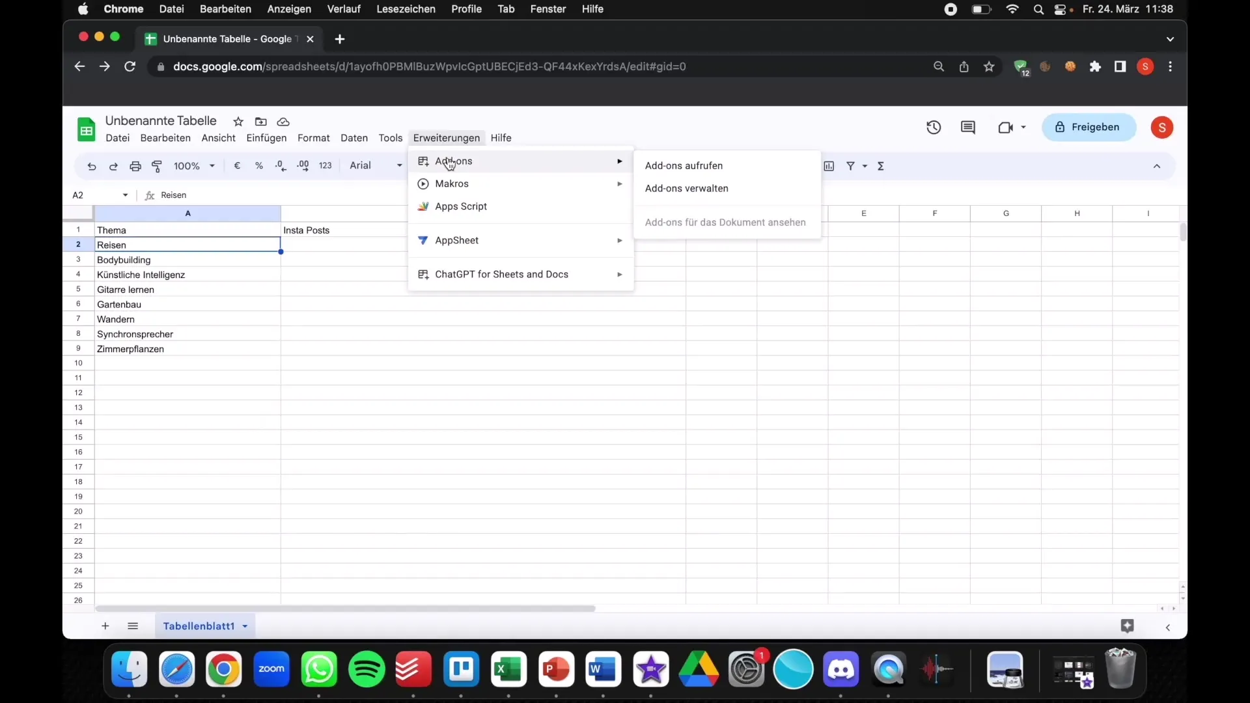View cloud save status icon

(x=283, y=122)
